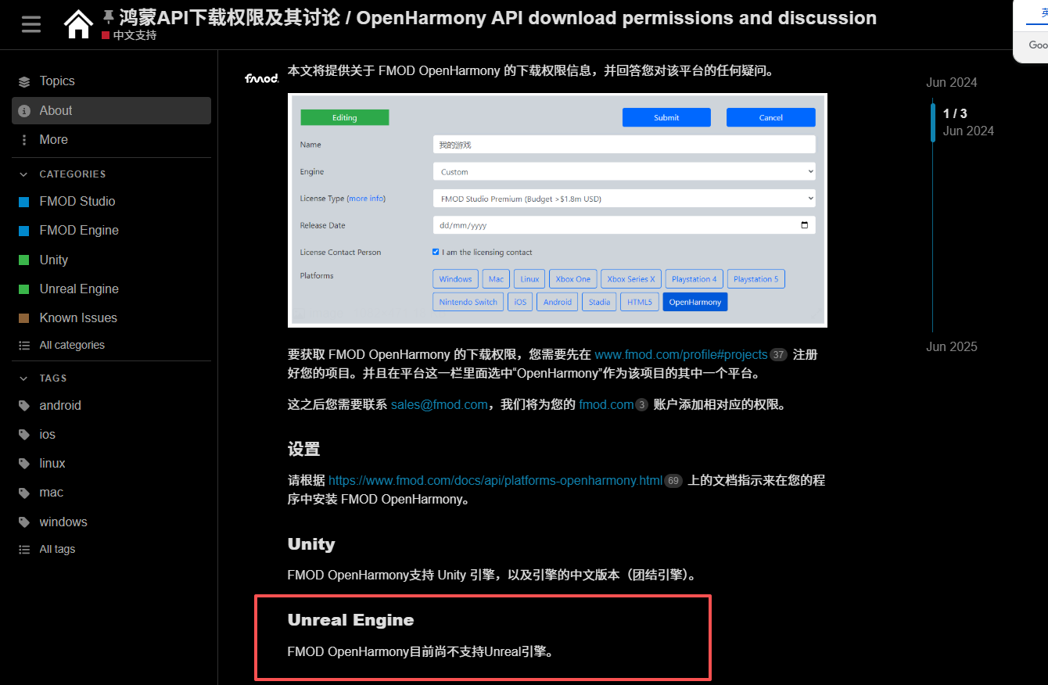
Task: Click the More ellipsis icon in sidebar
Action: coord(24,140)
